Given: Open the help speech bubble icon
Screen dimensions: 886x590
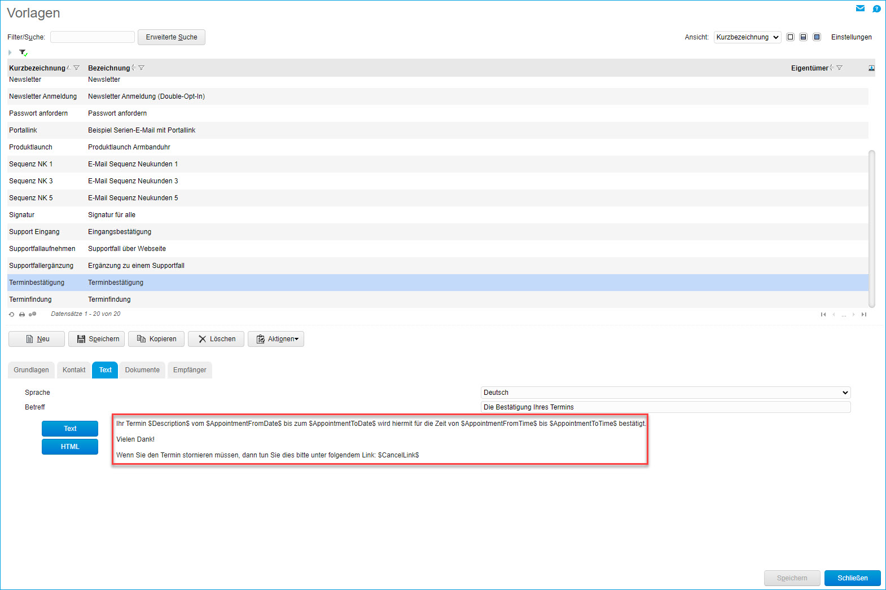Looking at the screenshot, I should pos(876,8).
